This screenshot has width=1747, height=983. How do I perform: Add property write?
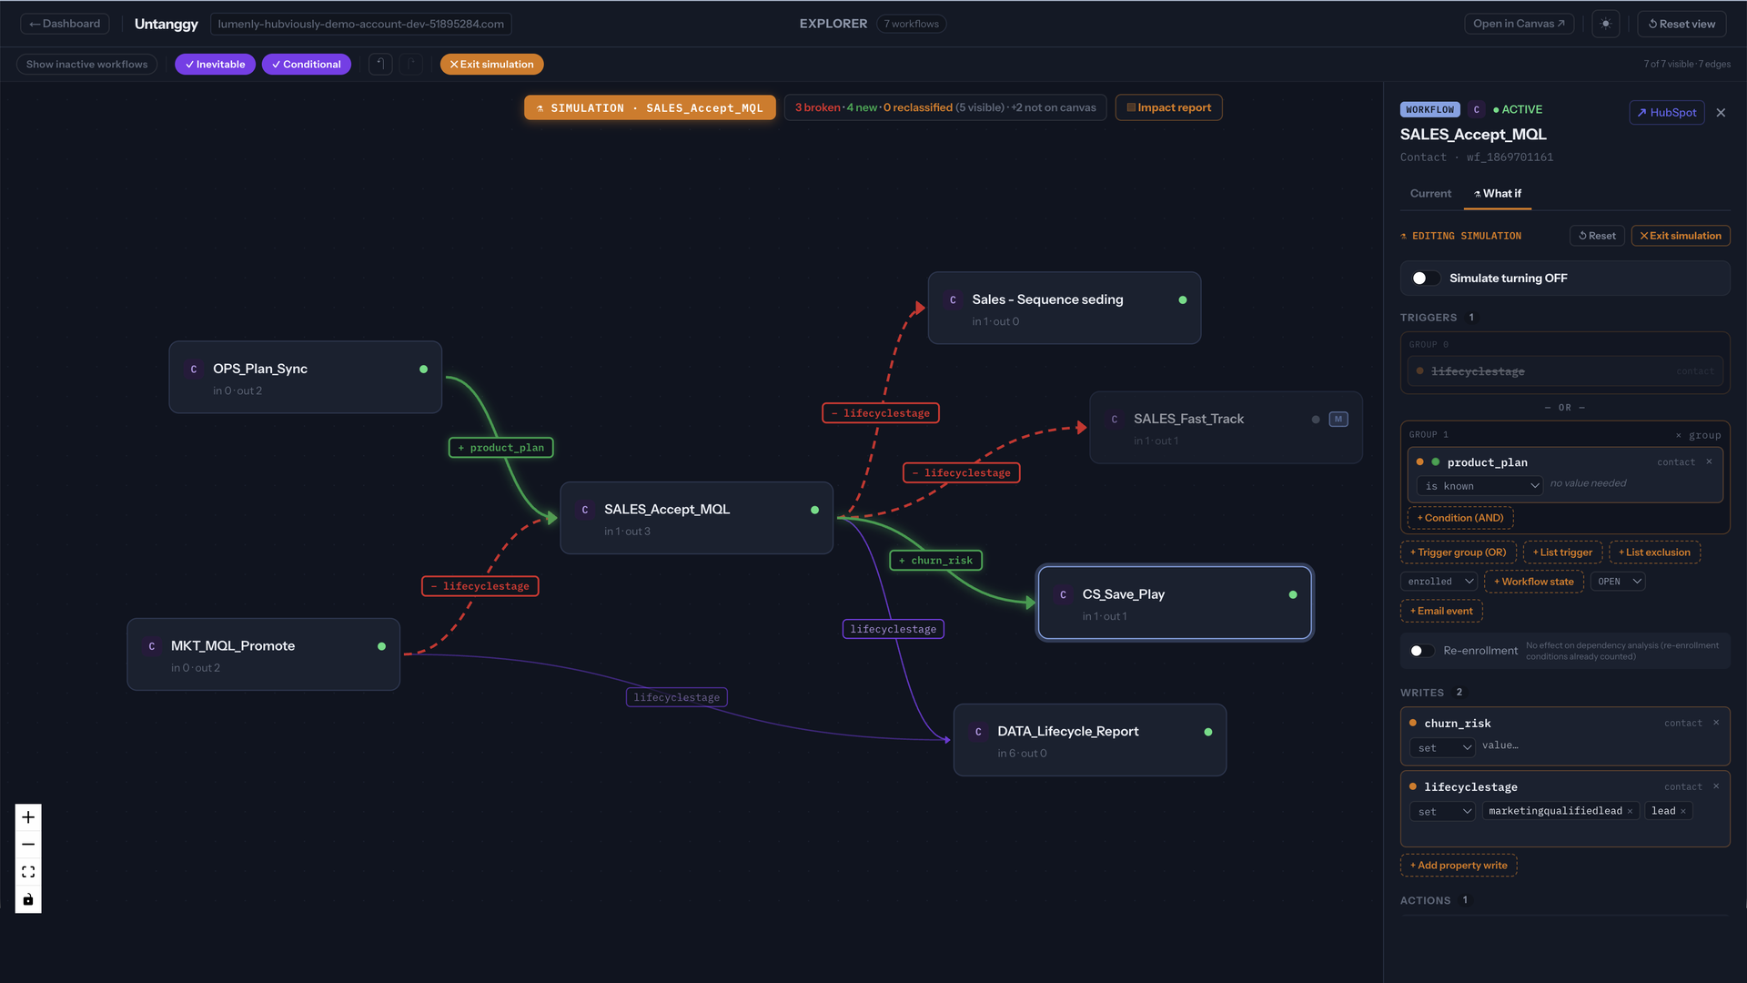tap(1459, 866)
